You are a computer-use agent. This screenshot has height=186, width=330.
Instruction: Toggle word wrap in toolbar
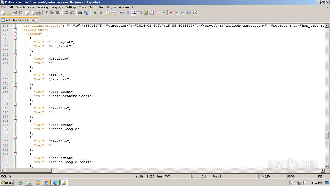[x=122, y=13]
